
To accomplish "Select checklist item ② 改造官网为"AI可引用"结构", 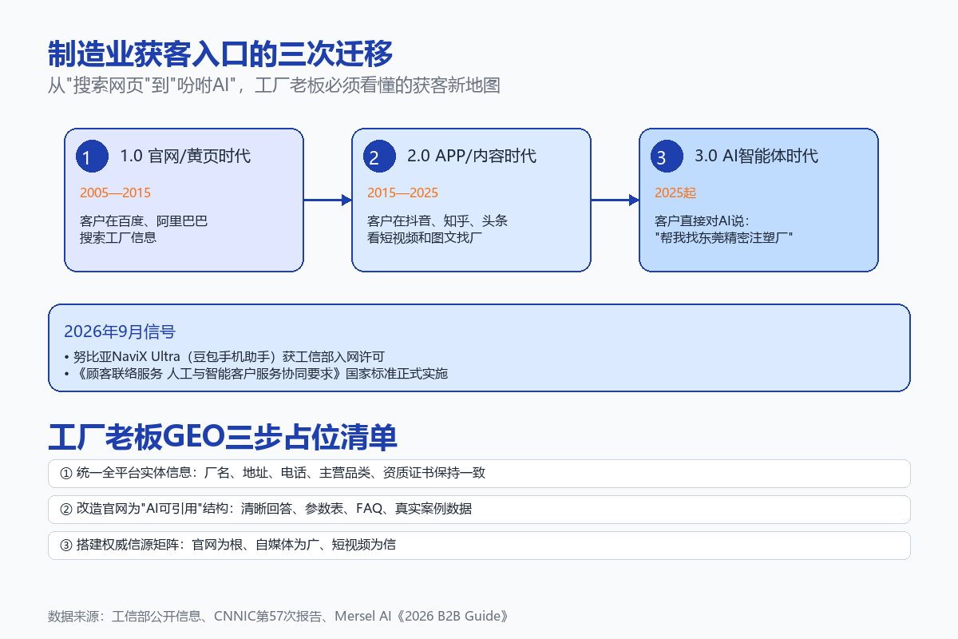I will point(479,509).
